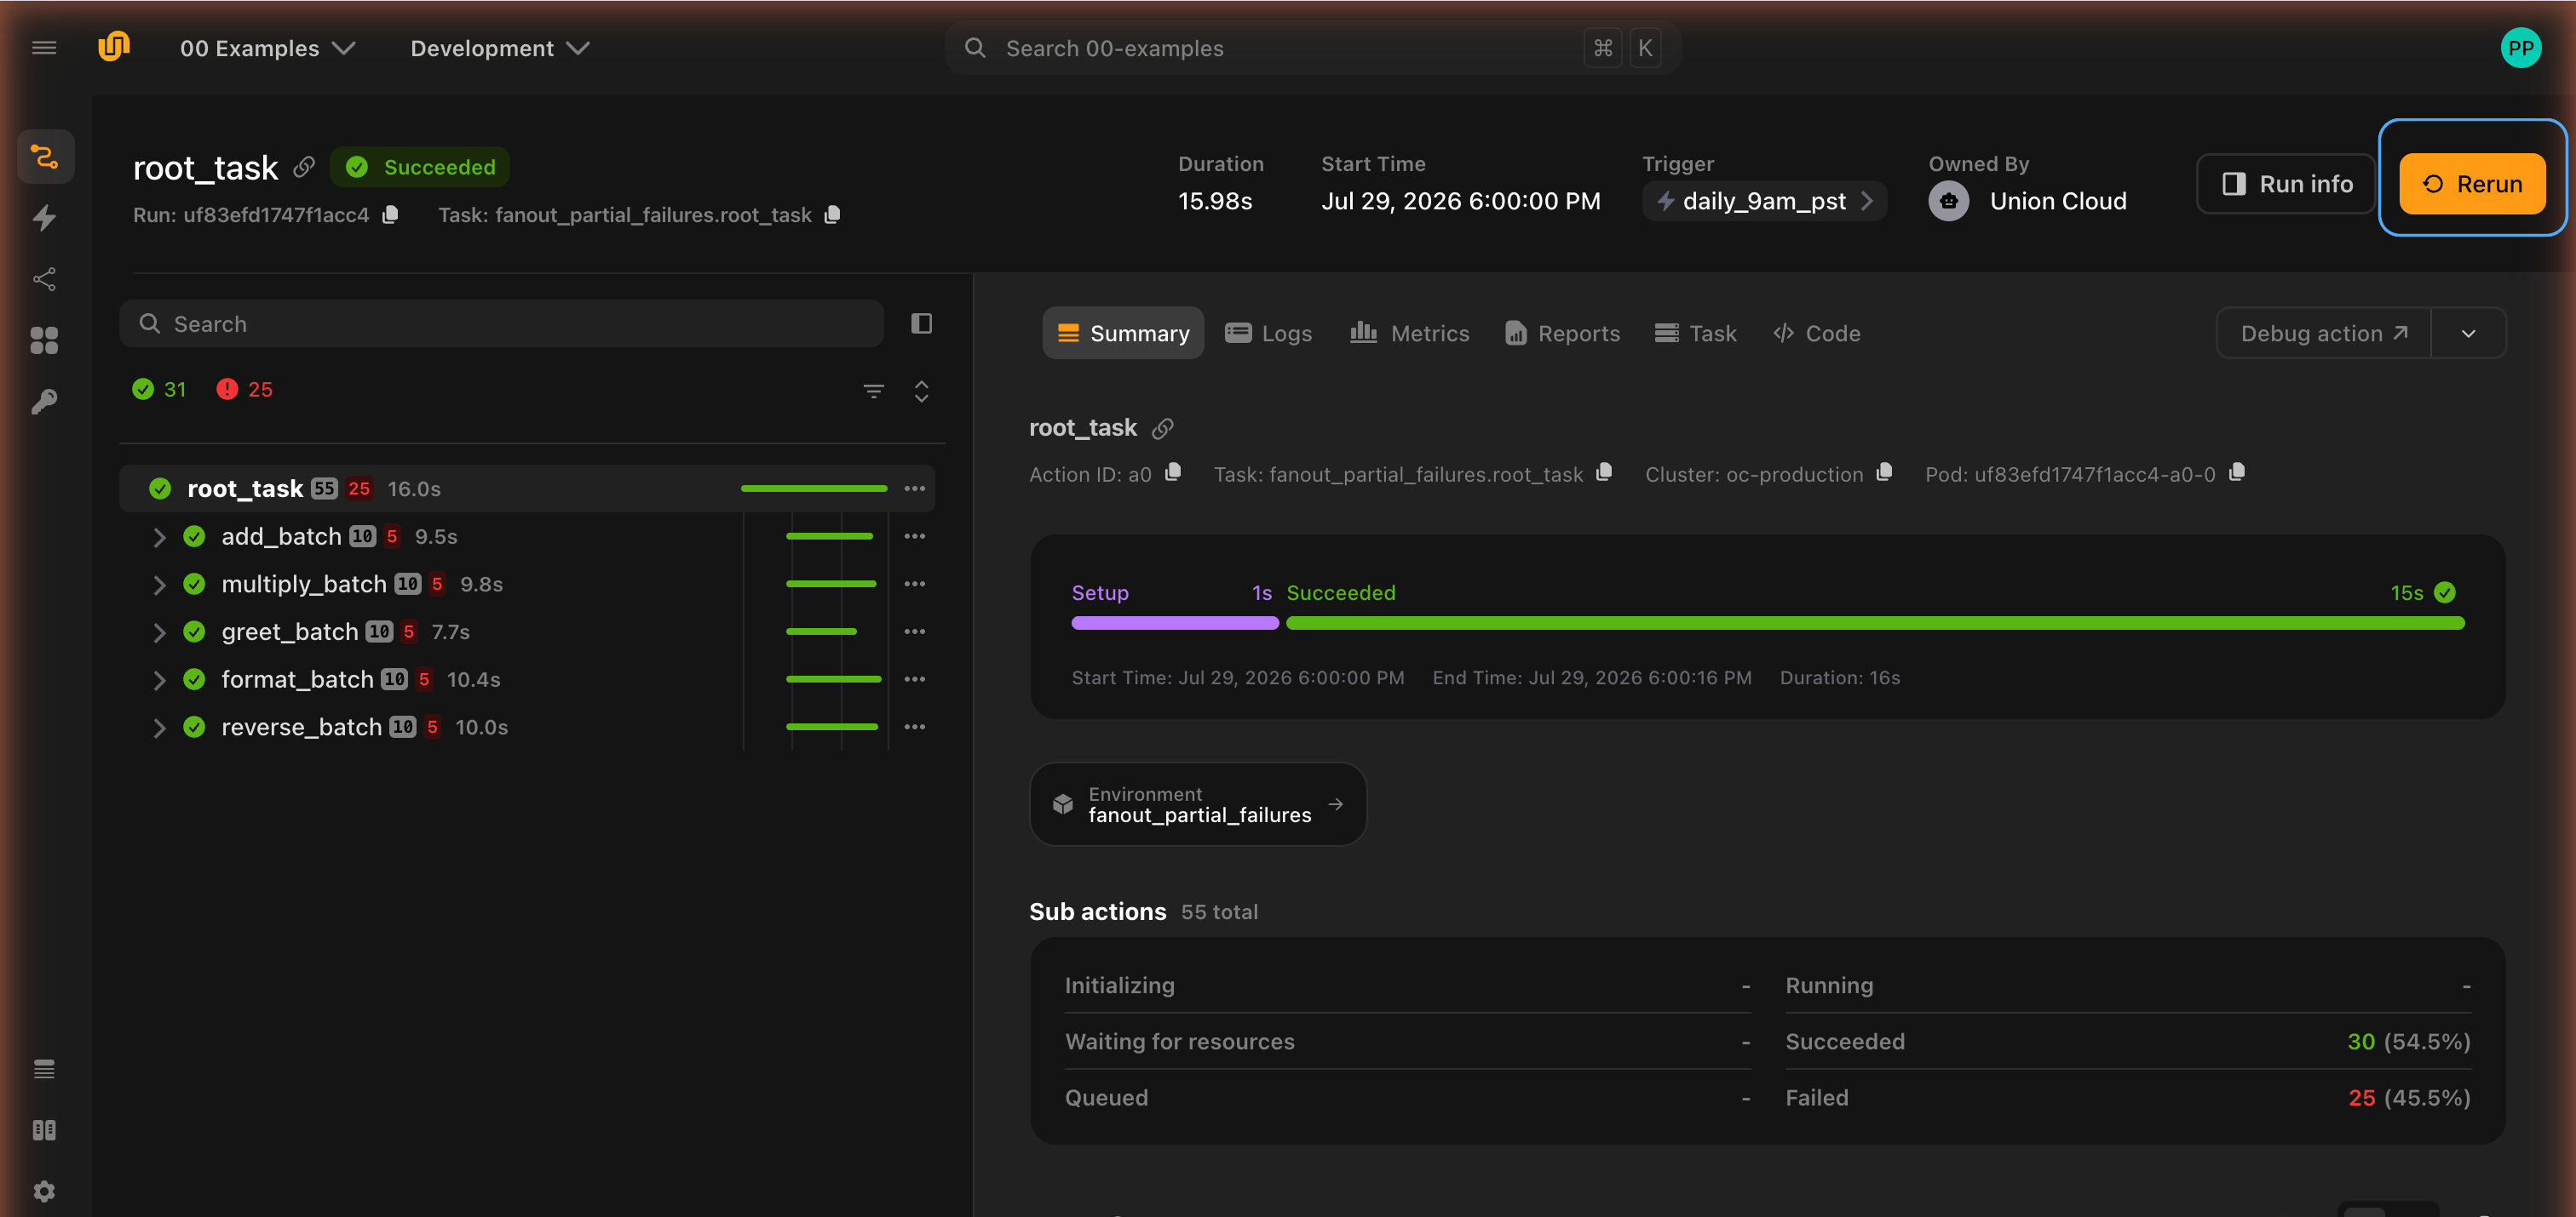Focus the Search 00-examples field

(1312, 48)
